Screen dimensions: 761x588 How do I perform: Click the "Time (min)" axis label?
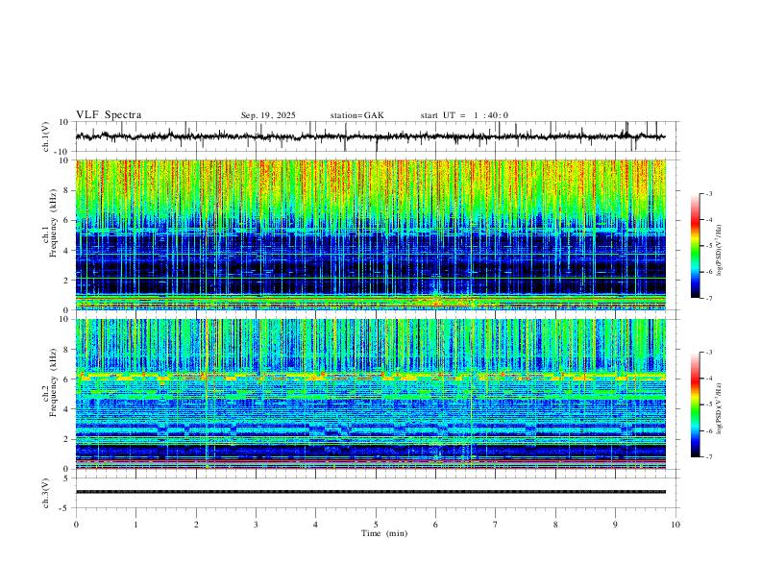pos(384,533)
